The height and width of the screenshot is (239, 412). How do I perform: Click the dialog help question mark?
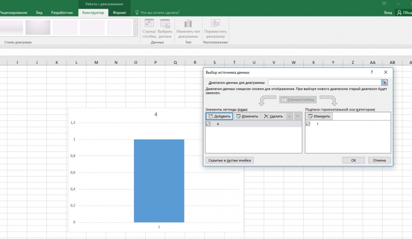click(372, 72)
